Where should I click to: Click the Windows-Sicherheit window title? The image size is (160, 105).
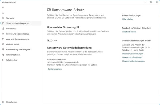pos(9,2)
